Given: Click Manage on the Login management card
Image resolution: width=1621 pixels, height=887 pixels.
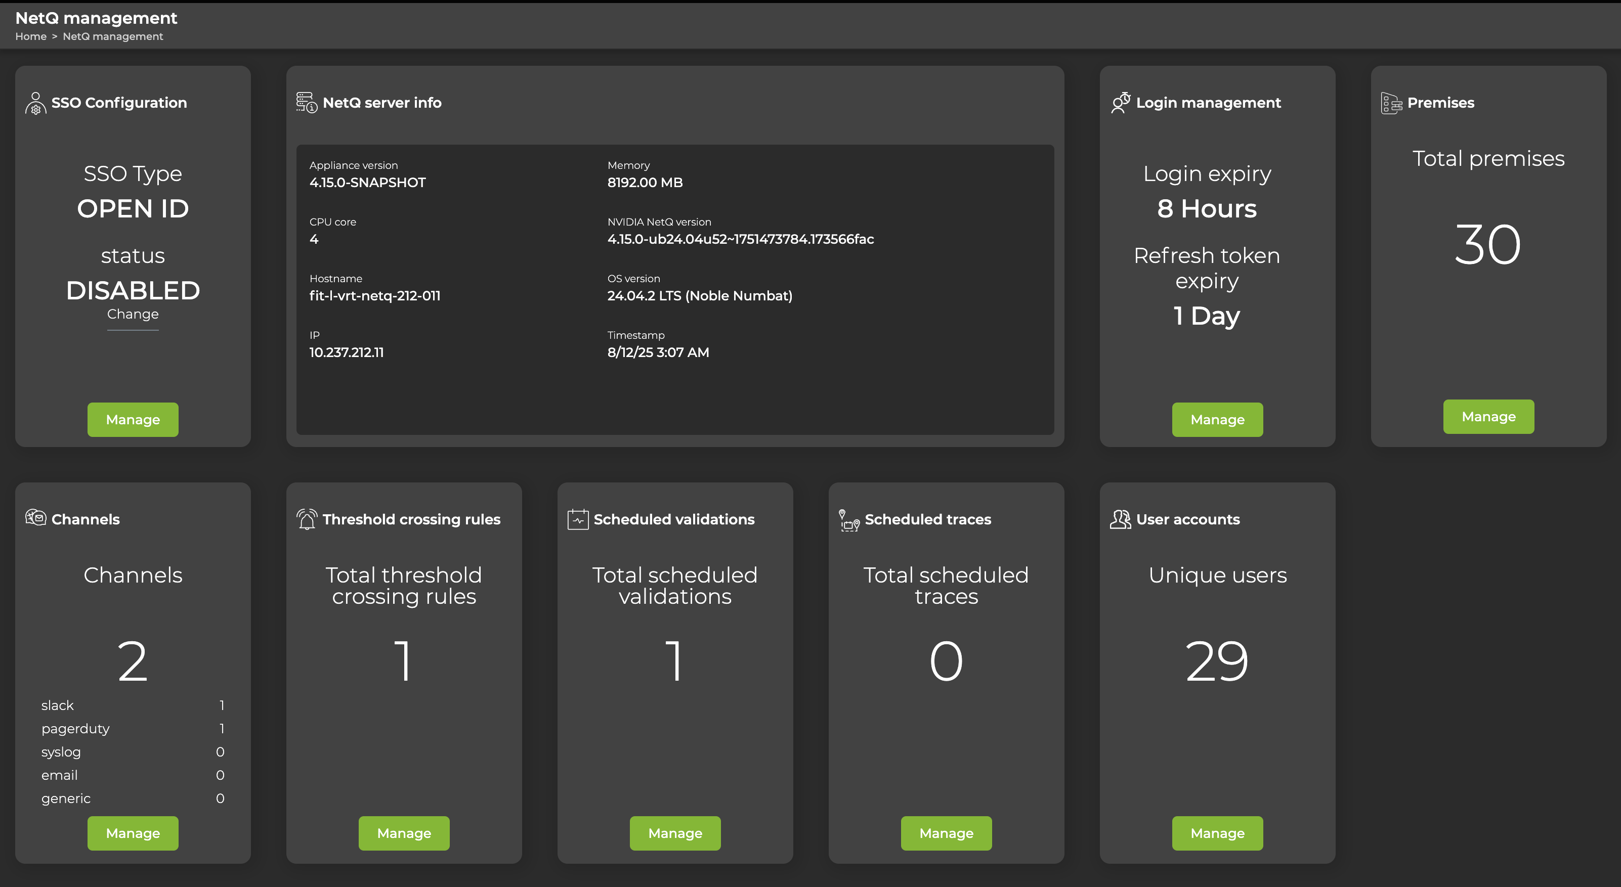Looking at the screenshot, I should click(x=1217, y=420).
